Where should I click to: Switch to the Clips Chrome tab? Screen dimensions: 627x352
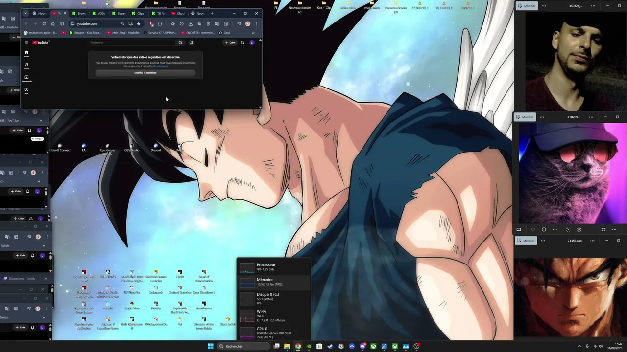tap(139, 13)
